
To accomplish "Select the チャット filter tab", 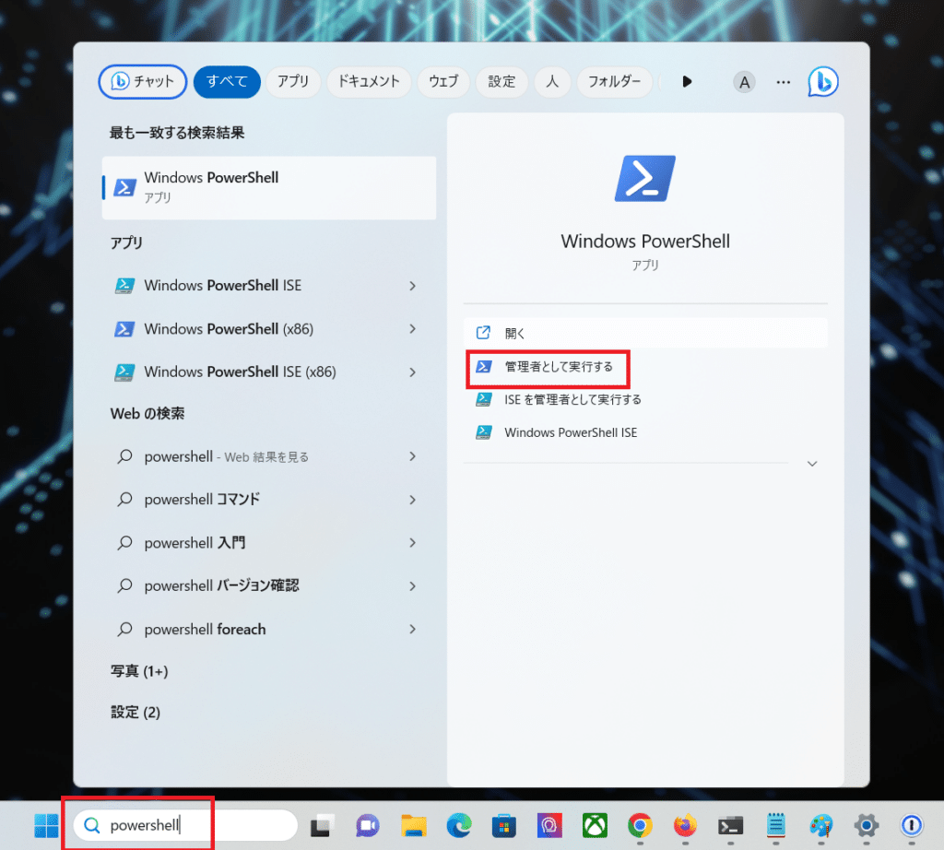I will click(x=143, y=81).
